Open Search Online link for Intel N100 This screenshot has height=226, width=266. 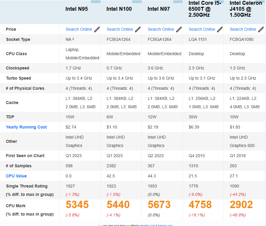(120, 29)
